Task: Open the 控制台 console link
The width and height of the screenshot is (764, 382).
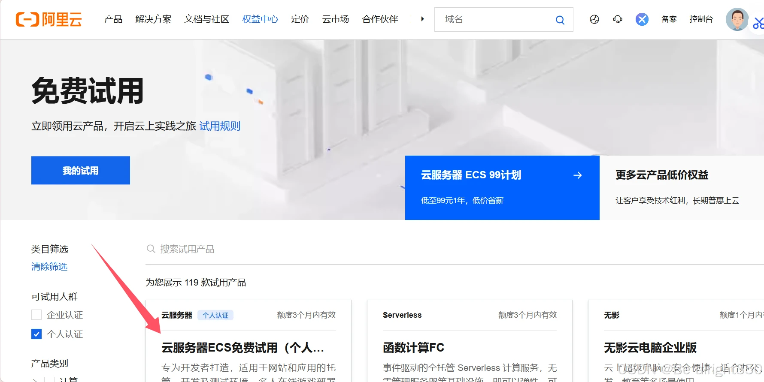Action: [701, 19]
